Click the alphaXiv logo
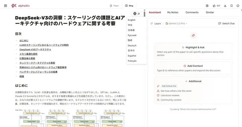The width and height of the screenshot is (242, 127). pos(20,6)
